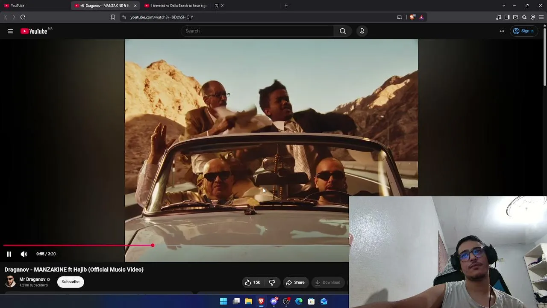The image size is (547, 308).
Task: Open Leo AI assistant sparkle icon
Action: pos(524,17)
